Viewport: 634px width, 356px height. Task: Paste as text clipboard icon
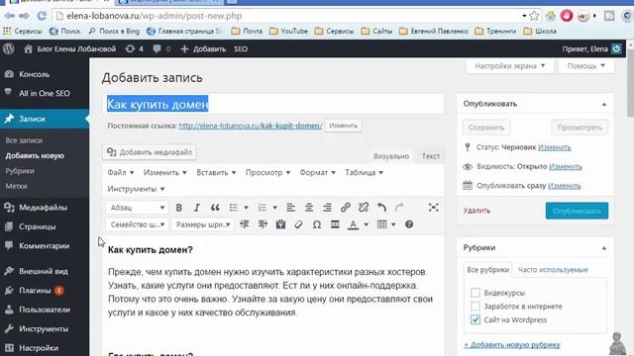coord(280,224)
